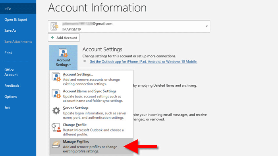Click the 'Change settings for this account' text

(129, 56)
